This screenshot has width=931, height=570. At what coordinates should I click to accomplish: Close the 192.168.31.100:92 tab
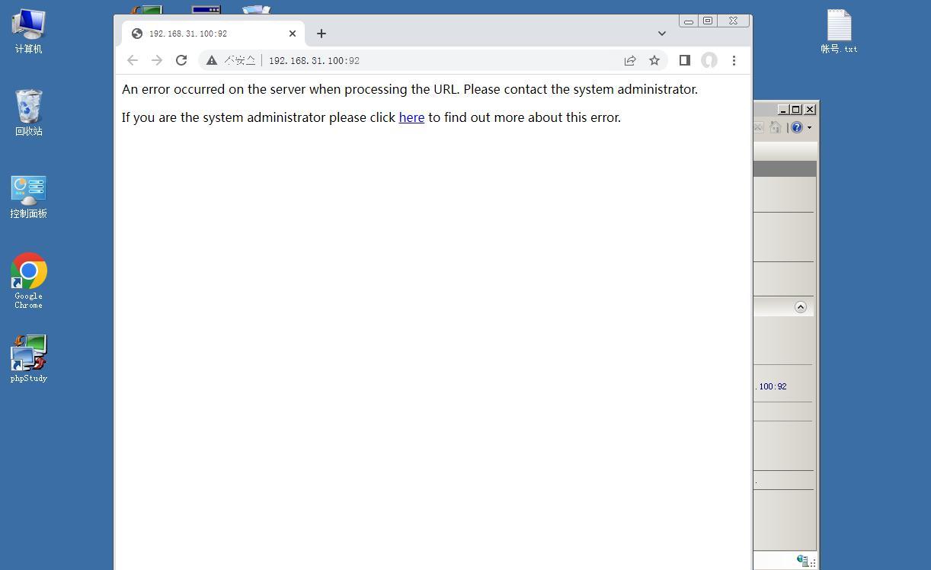(293, 34)
